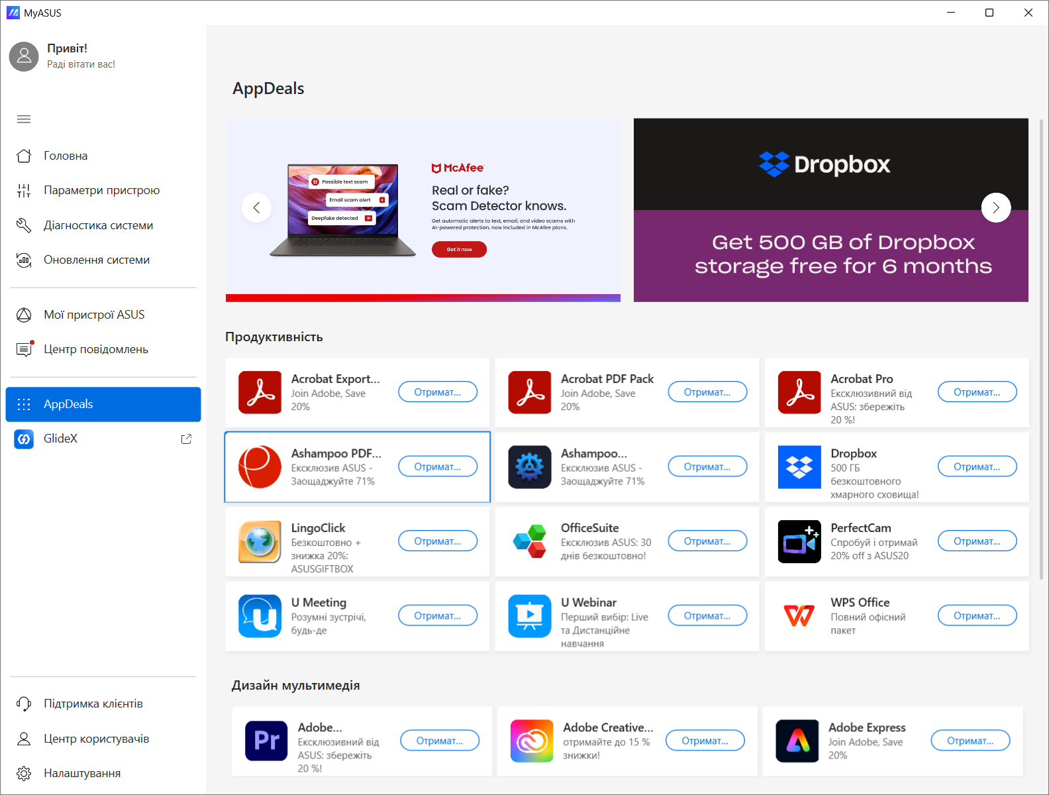Get the OfficeSuite 30-day offer
The height and width of the screenshot is (795, 1049).
click(x=707, y=541)
